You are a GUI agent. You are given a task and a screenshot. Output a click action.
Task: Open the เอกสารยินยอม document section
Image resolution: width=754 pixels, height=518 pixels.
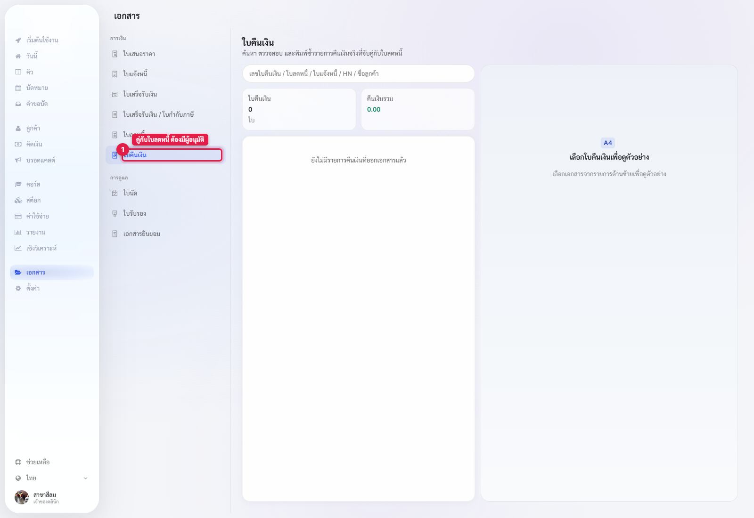point(165,234)
